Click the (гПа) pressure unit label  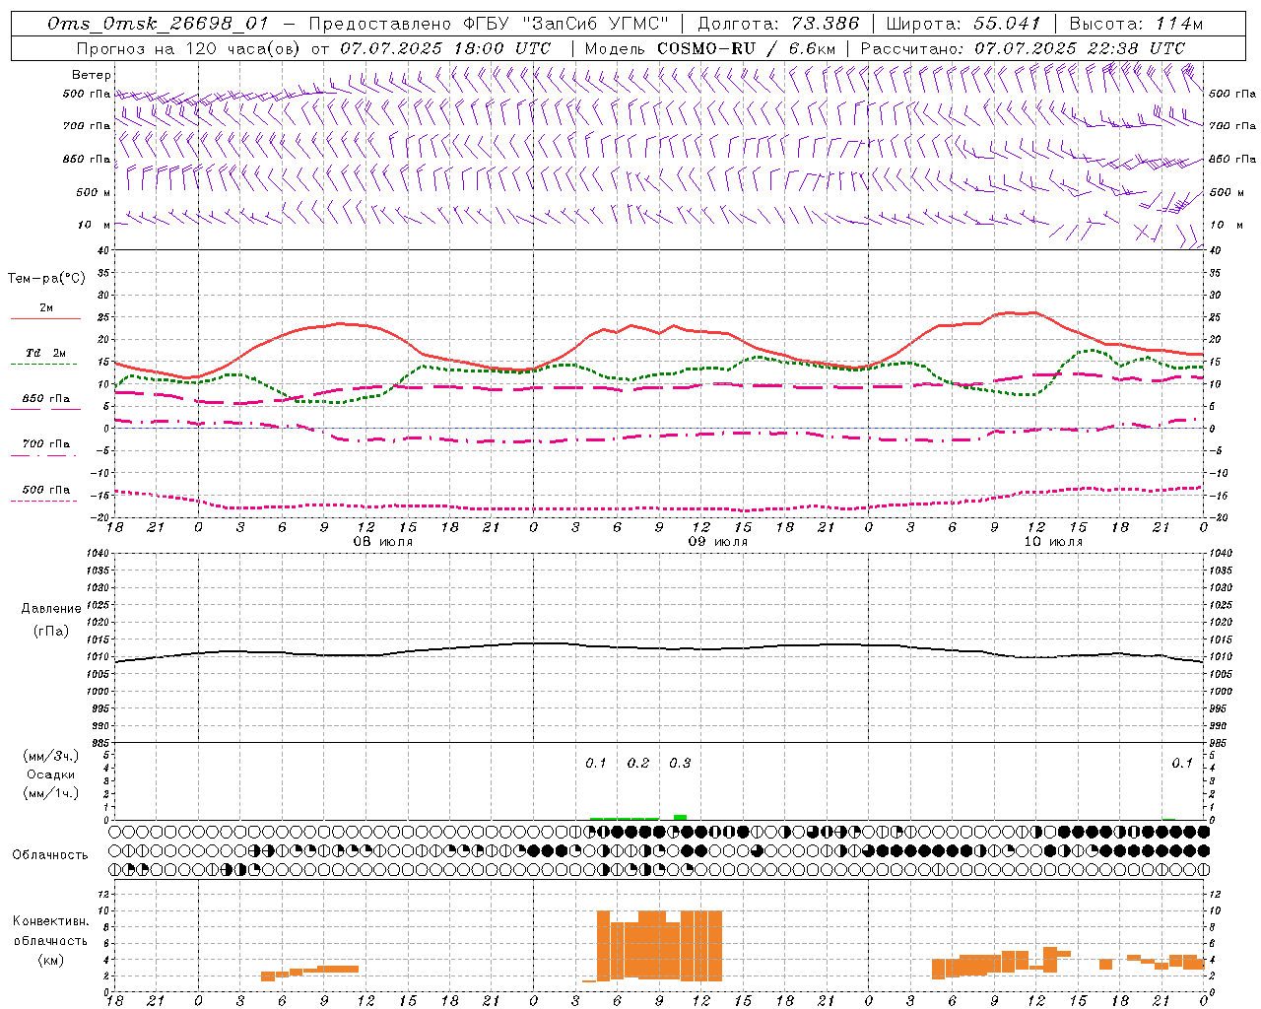[x=50, y=631]
